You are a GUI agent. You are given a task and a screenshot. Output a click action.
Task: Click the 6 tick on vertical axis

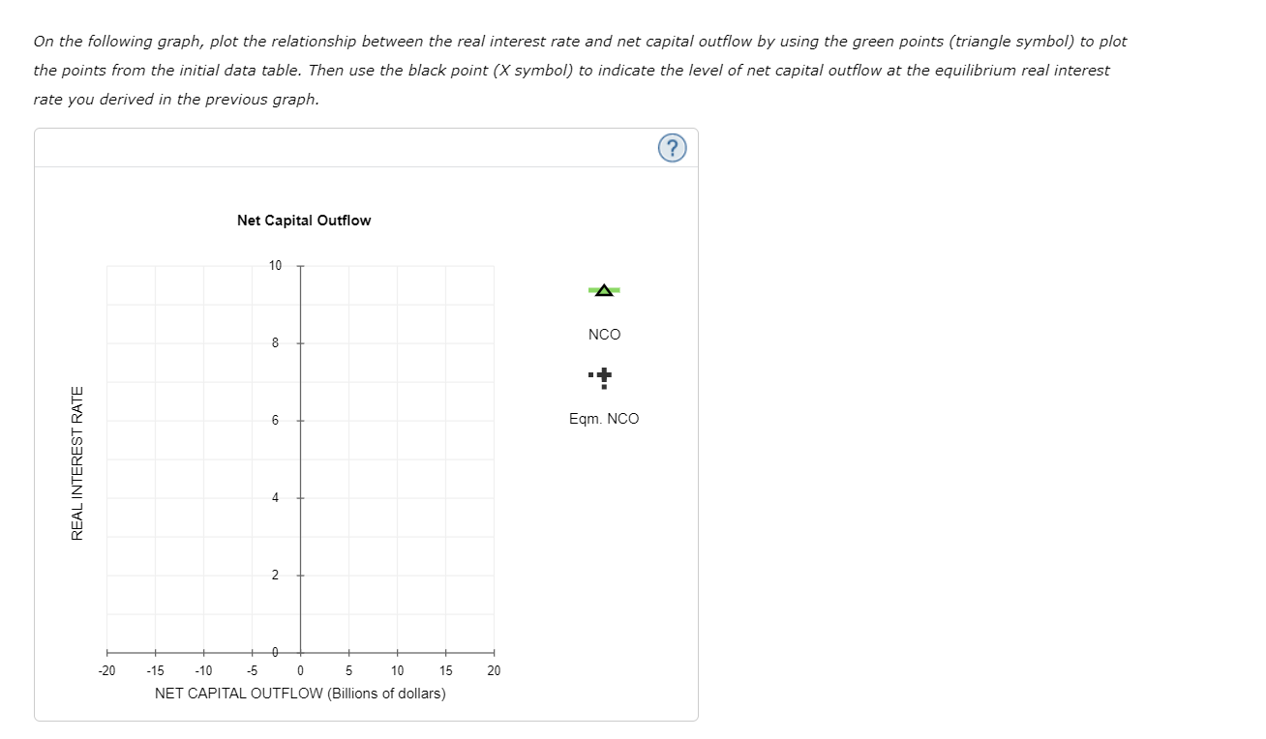click(275, 420)
